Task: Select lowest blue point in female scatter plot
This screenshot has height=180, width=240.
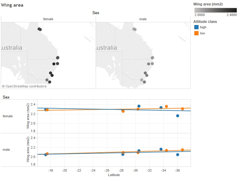Action: [x=178, y=116]
